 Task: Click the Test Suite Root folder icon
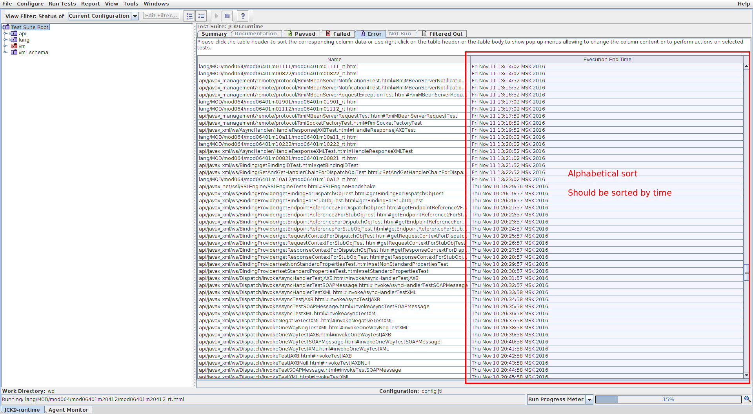[6, 27]
